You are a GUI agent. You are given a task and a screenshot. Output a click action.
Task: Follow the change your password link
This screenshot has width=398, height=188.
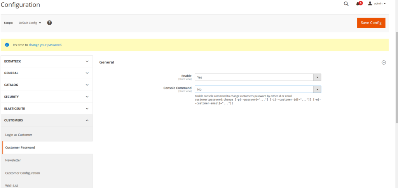click(45, 45)
